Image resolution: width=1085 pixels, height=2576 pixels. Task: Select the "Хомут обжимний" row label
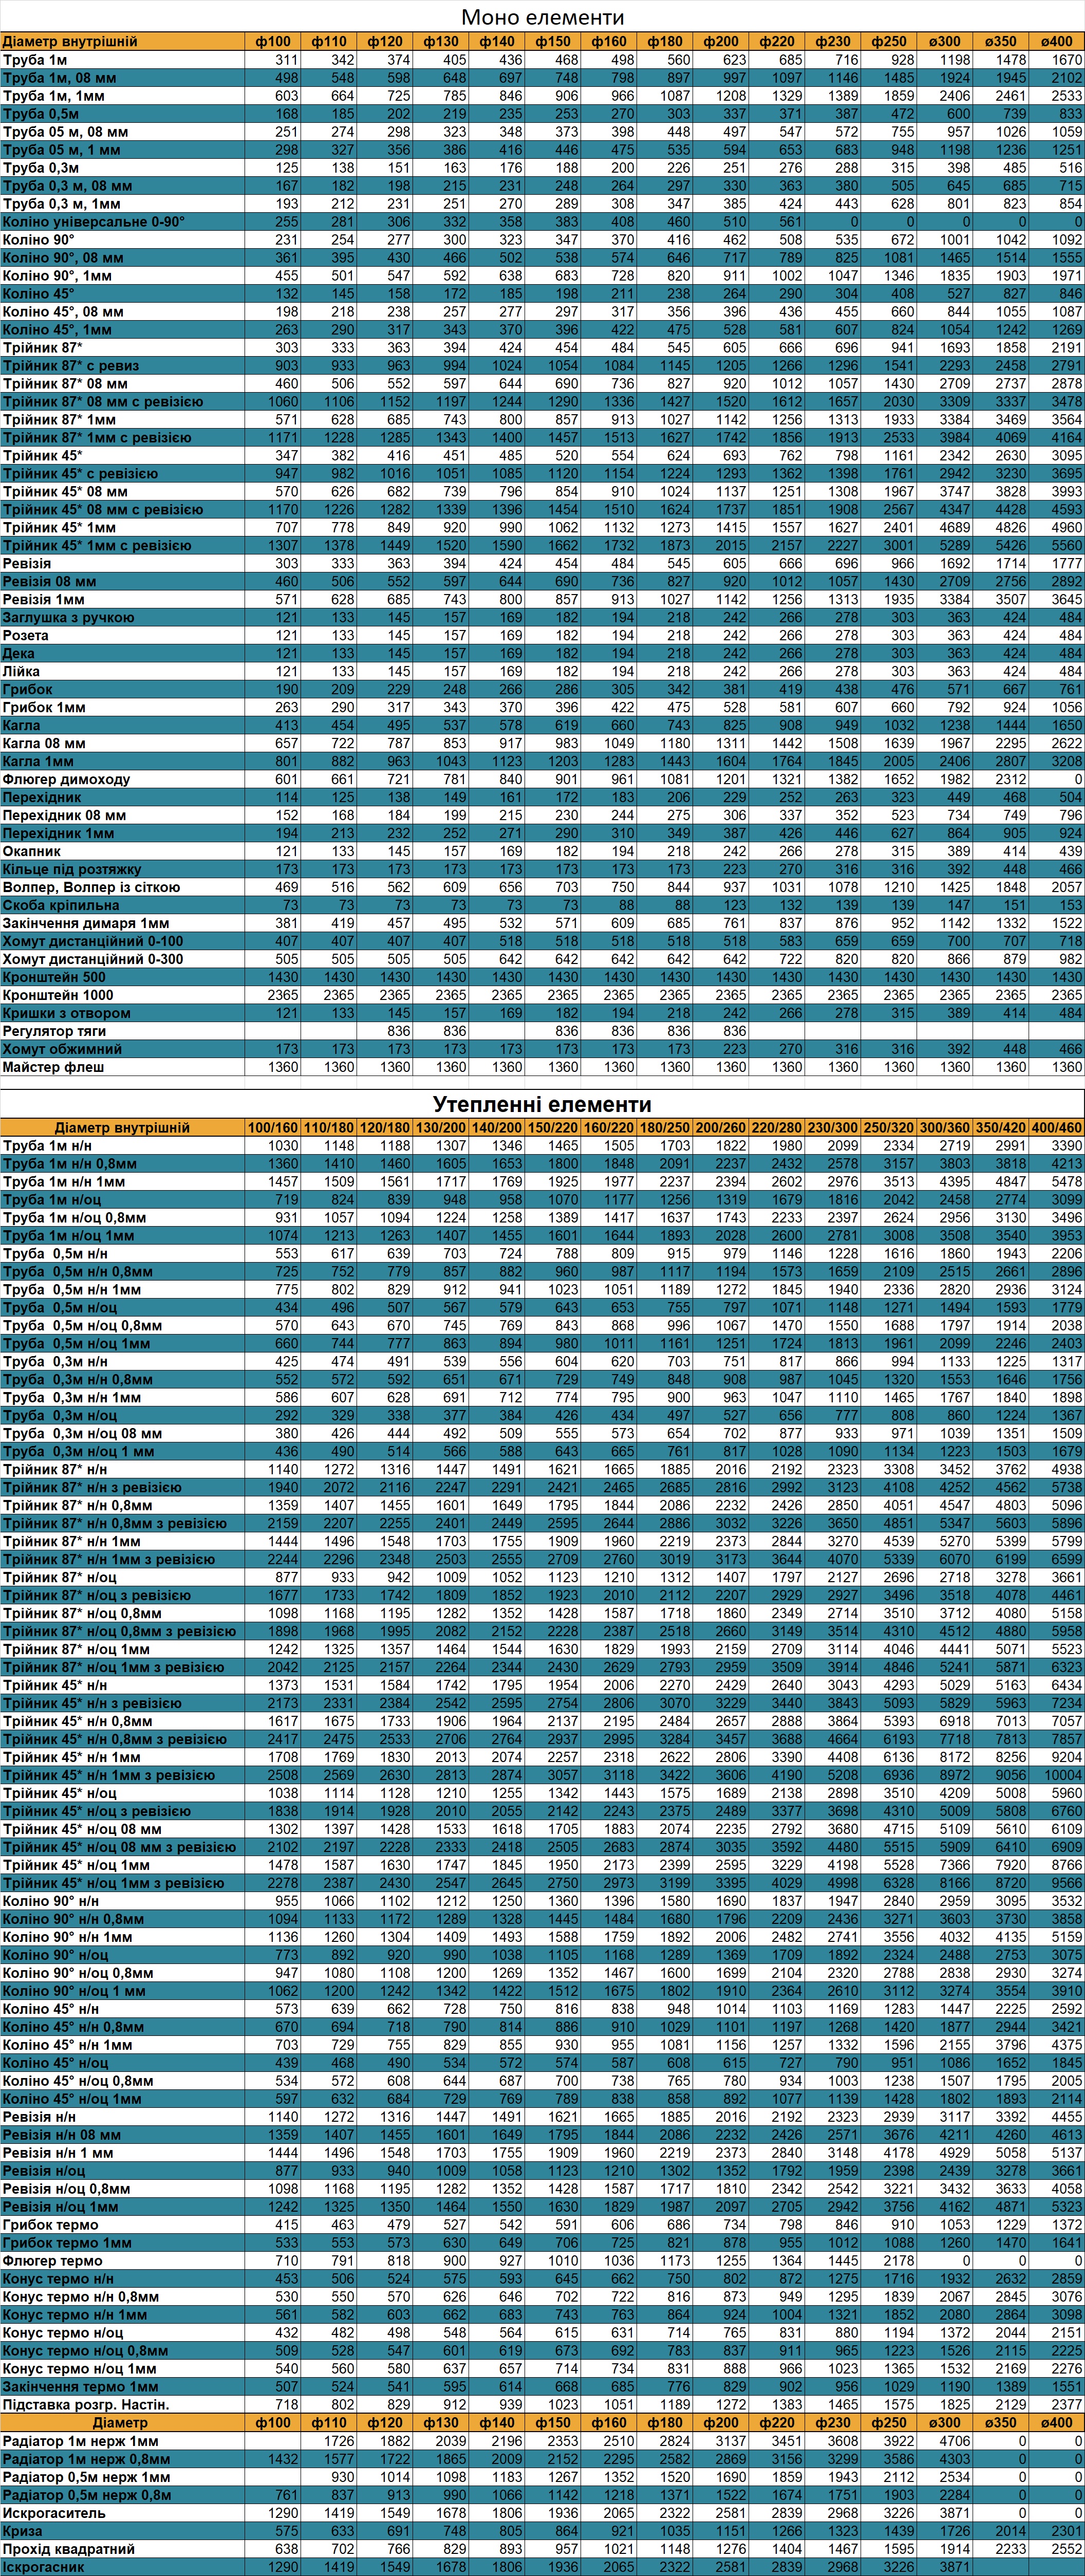(x=62, y=1049)
